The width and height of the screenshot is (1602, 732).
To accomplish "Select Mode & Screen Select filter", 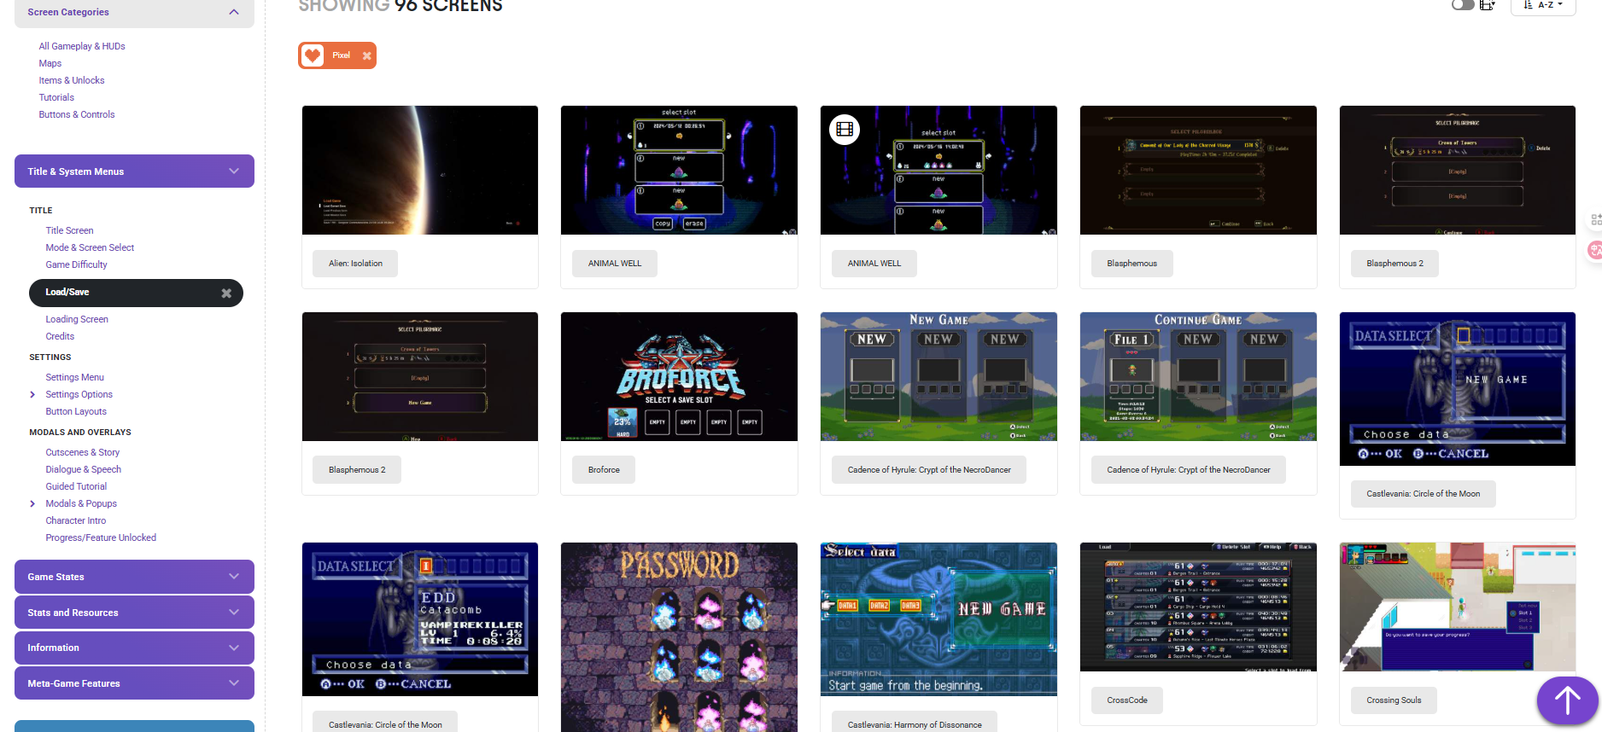I will pyautogui.click(x=90, y=247).
